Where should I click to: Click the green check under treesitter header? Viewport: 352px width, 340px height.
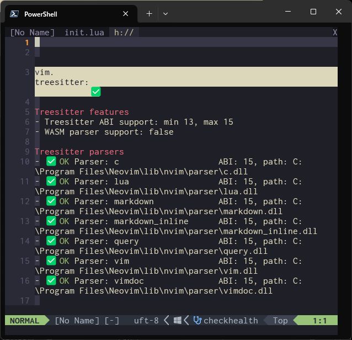(95, 92)
